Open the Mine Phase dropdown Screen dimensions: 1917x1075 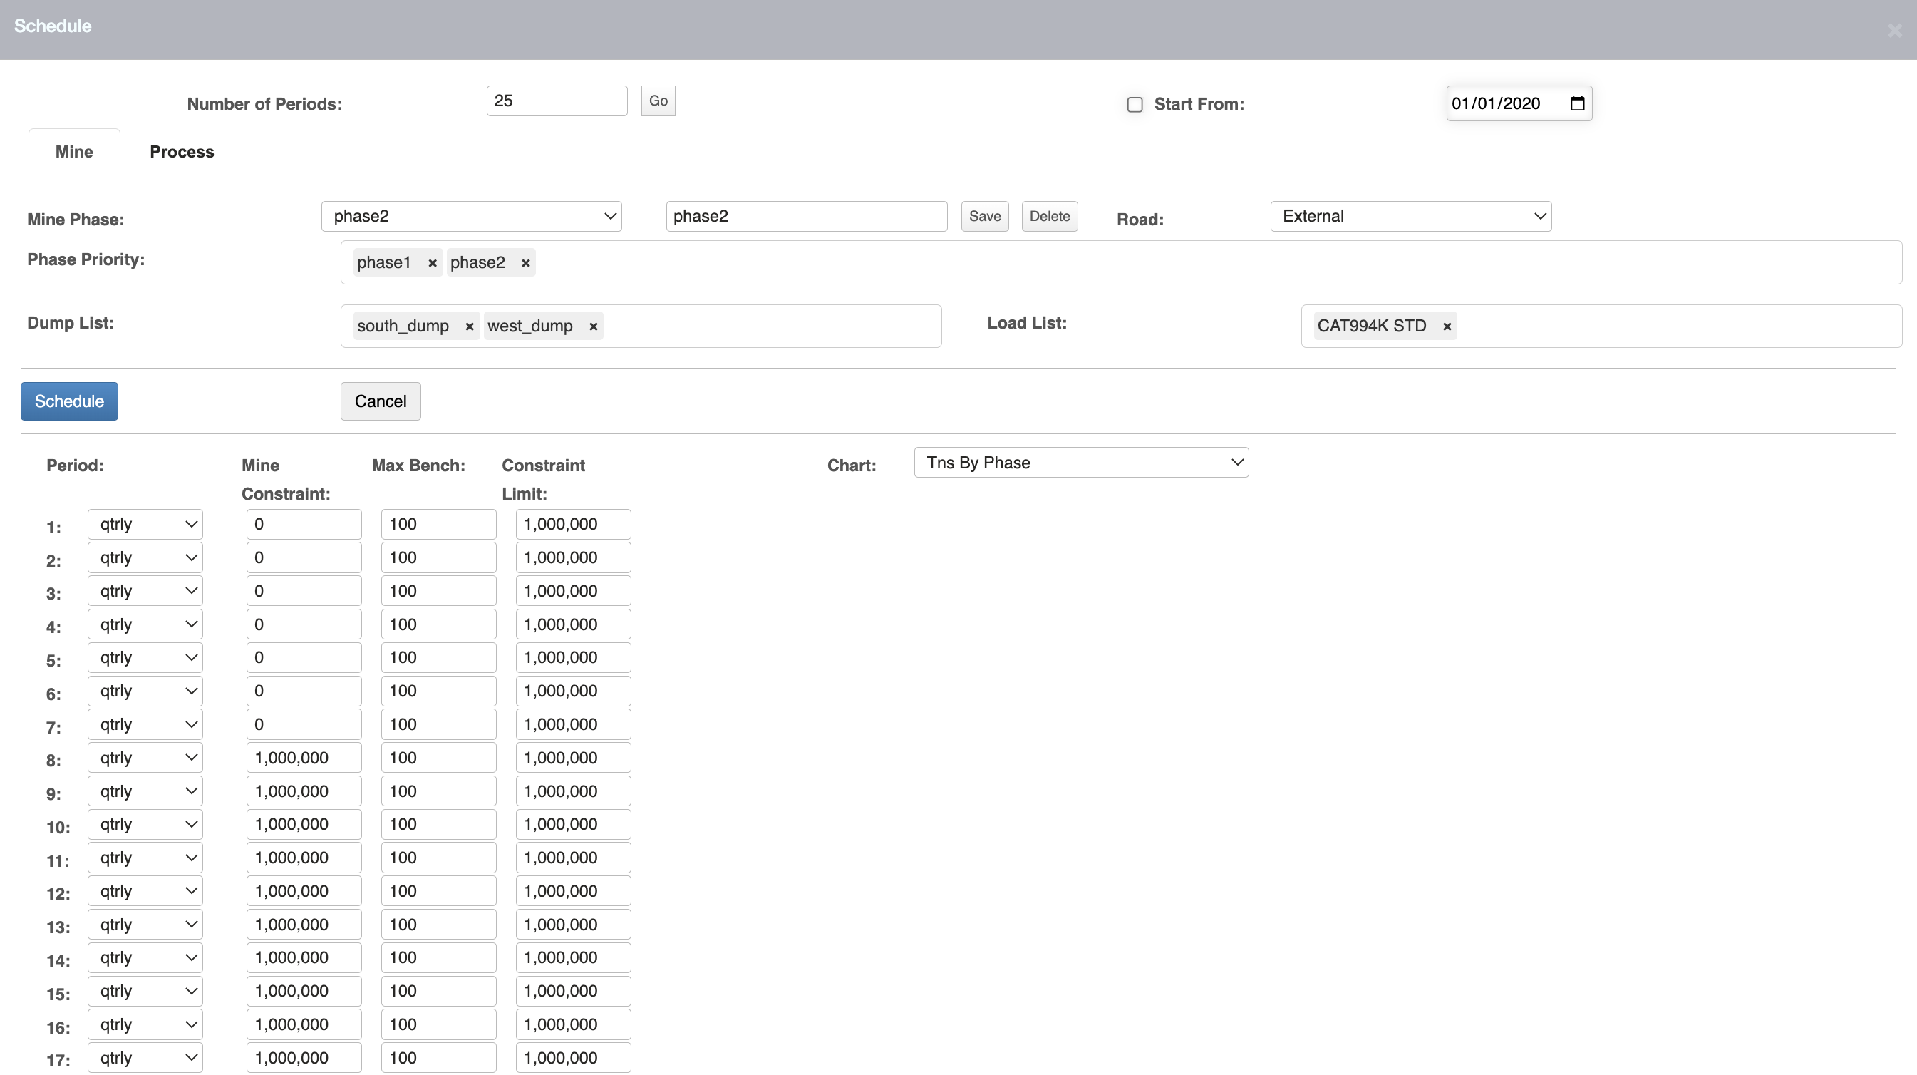[471, 217]
